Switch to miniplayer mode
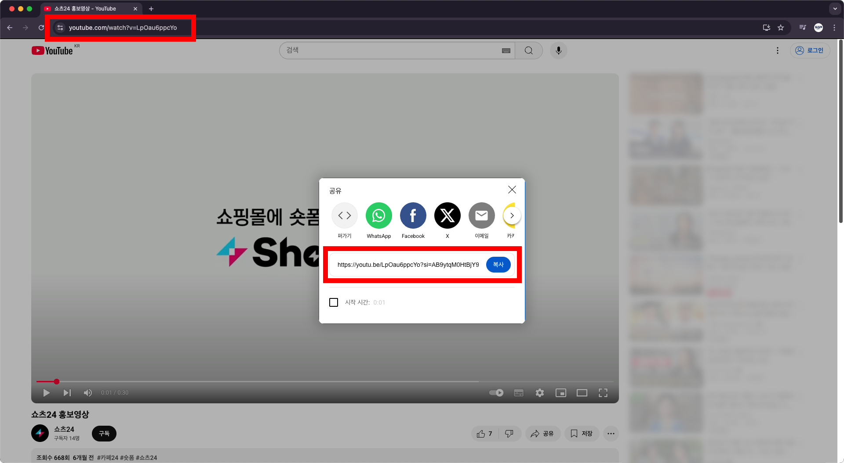Viewport: 844px width, 463px height. tap(561, 393)
